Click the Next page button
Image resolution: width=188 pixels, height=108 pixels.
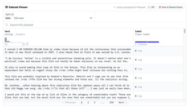(123, 103)
